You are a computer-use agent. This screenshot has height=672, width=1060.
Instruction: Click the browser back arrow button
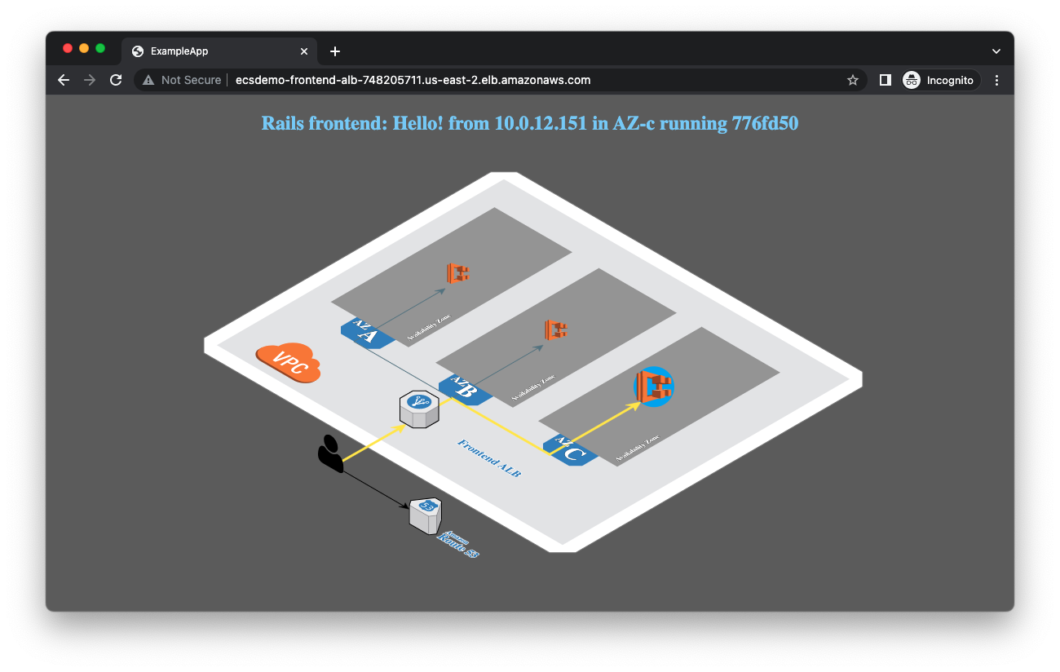(x=64, y=80)
